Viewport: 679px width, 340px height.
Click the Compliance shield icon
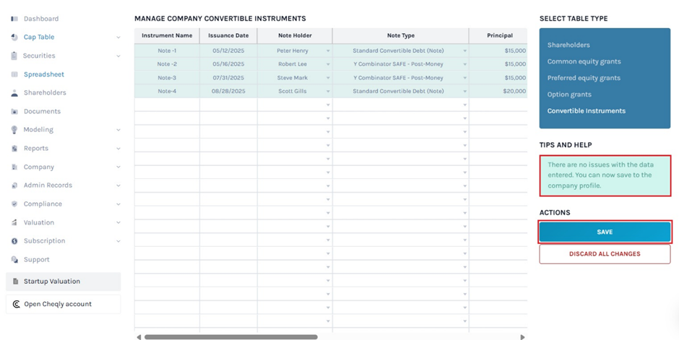pyautogui.click(x=14, y=204)
